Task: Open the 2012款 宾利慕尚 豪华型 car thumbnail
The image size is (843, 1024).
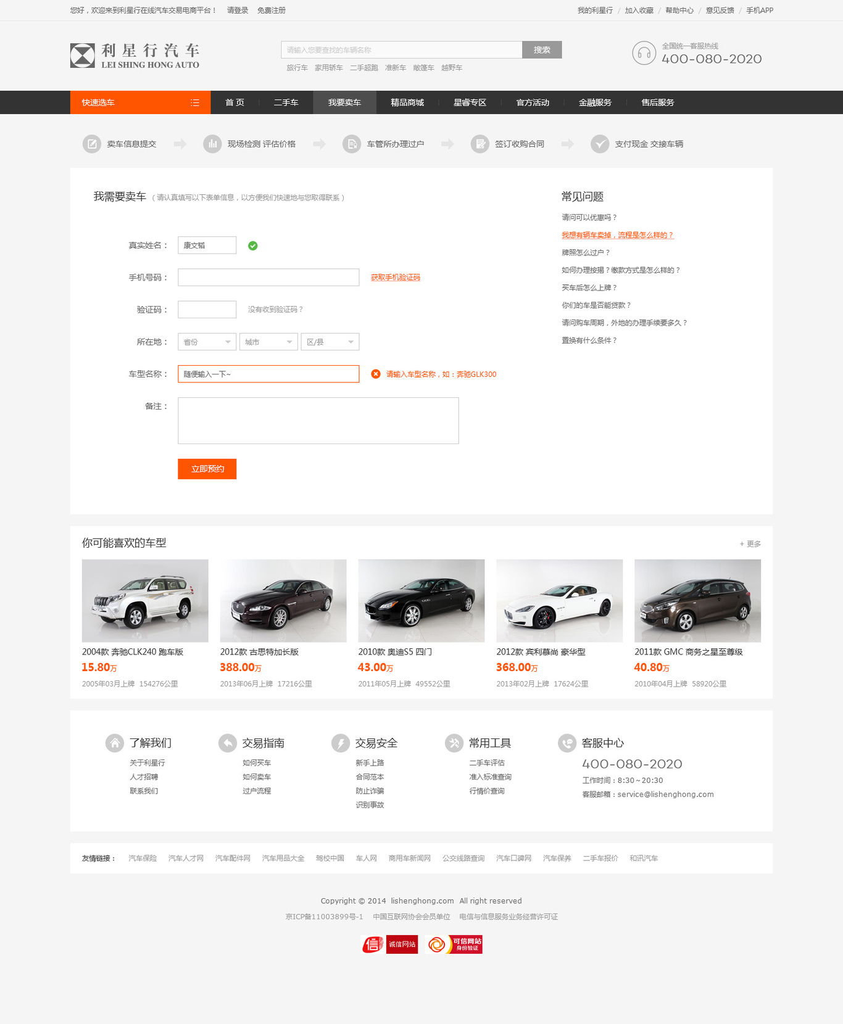Action: click(560, 601)
